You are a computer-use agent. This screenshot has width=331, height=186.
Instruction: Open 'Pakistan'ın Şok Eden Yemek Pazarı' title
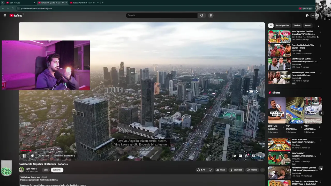pyautogui.click(x=303, y=74)
